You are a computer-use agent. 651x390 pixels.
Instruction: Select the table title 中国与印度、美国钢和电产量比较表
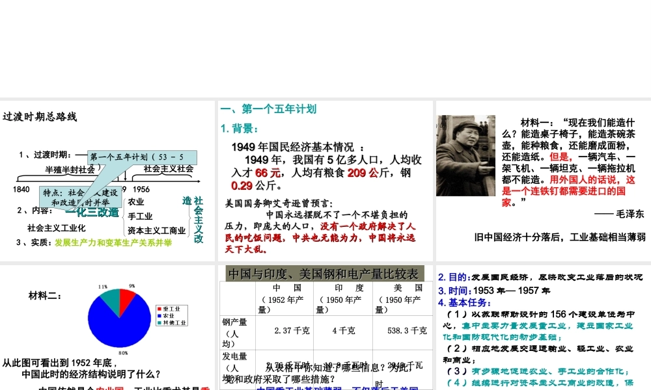[323, 274]
